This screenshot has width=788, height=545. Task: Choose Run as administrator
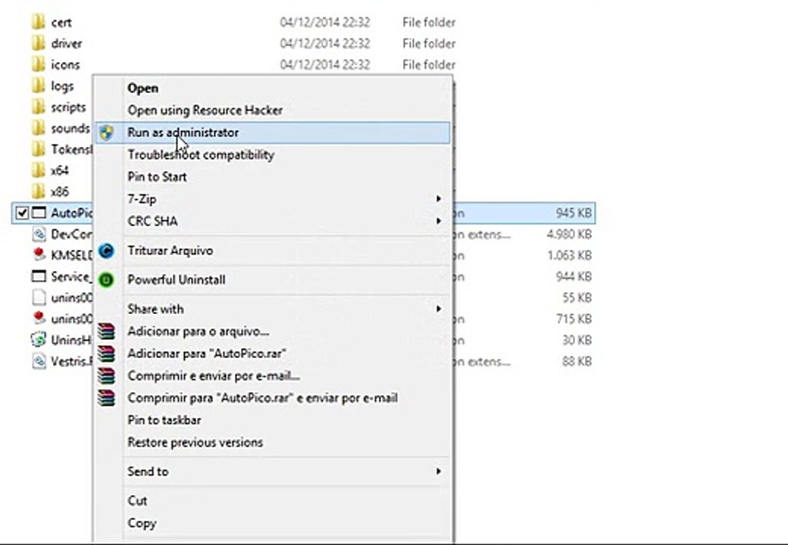pos(272,132)
